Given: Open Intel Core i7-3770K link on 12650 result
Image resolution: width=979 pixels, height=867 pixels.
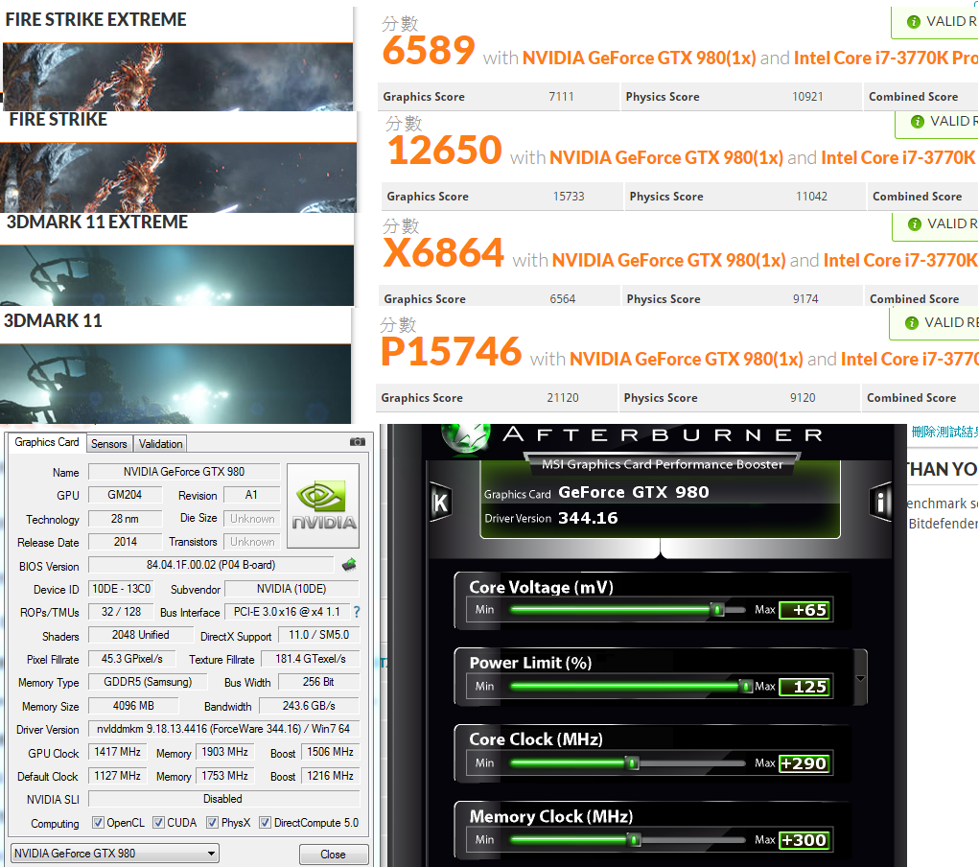Looking at the screenshot, I should point(899,158).
